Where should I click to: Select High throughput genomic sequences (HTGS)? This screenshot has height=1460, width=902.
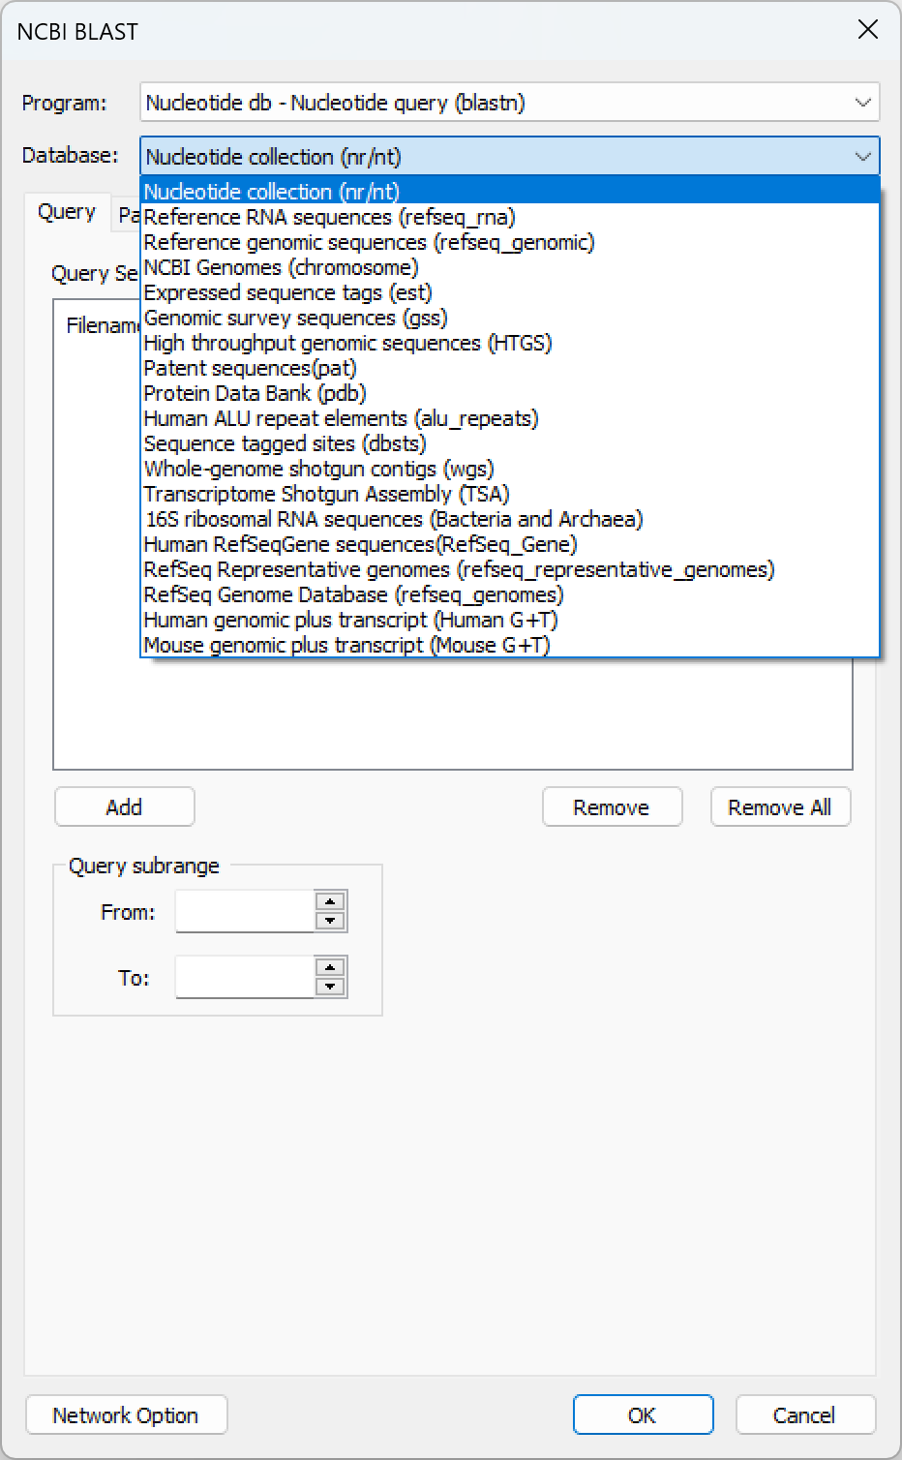tap(510, 343)
